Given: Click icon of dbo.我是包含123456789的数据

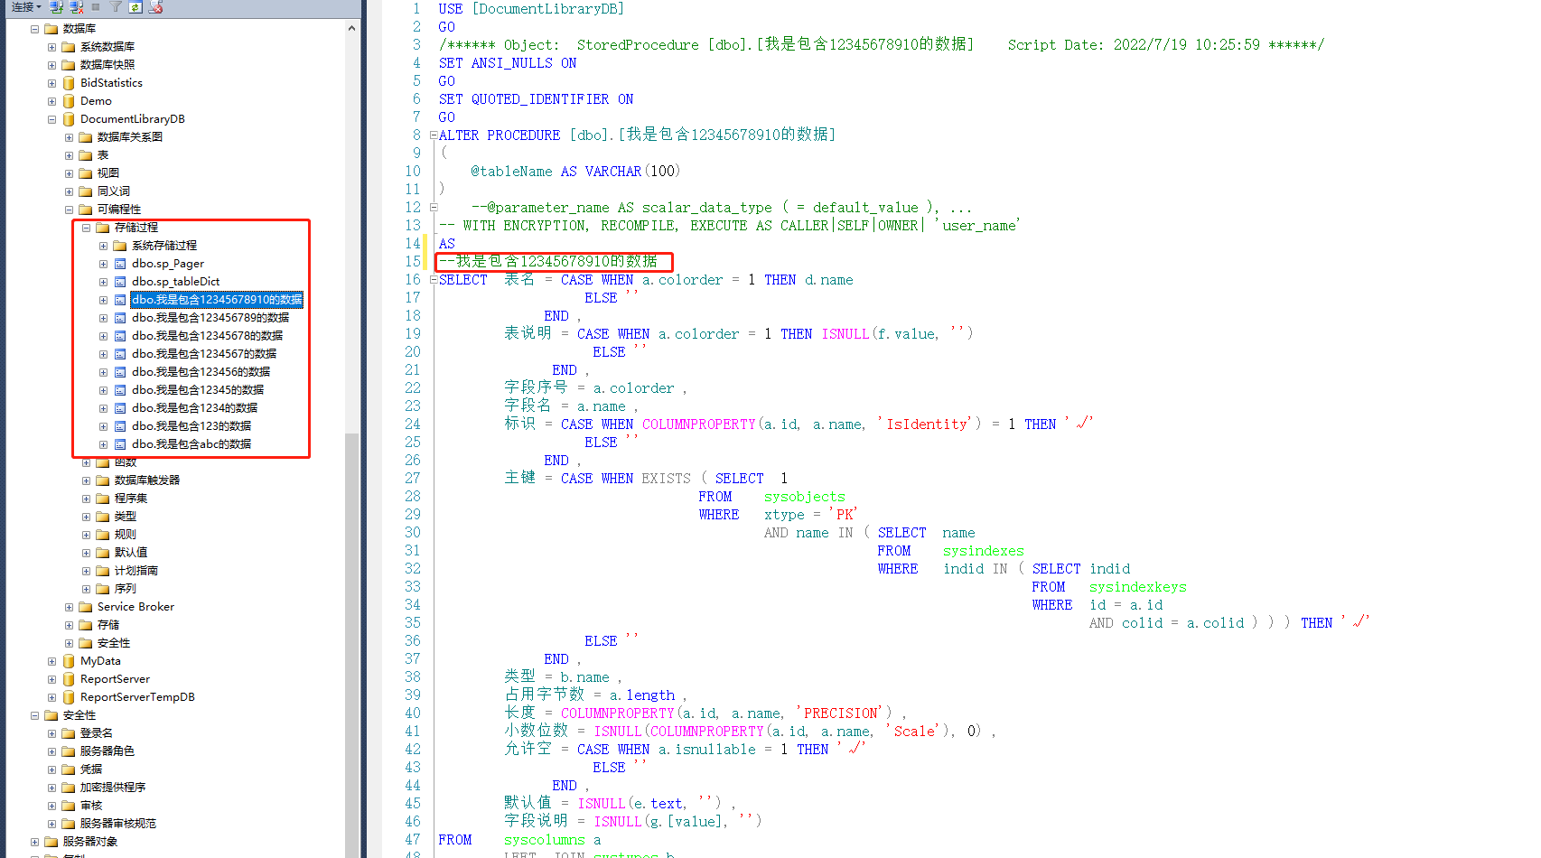Looking at the screenshot, I should pos(120,318).
